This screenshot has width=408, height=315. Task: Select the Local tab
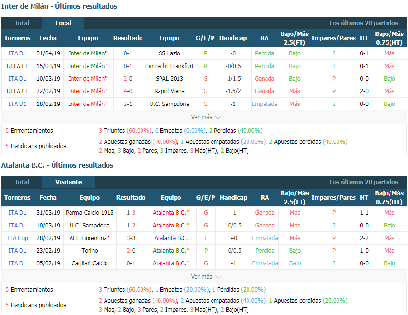(x=63, y=23)
